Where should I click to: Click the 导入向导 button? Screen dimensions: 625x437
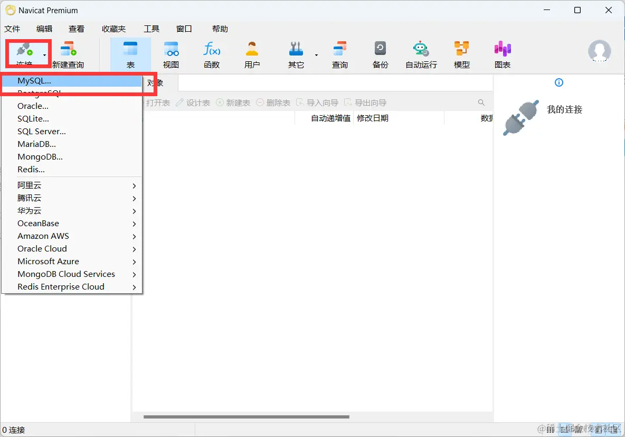click(x=317, y=103)
